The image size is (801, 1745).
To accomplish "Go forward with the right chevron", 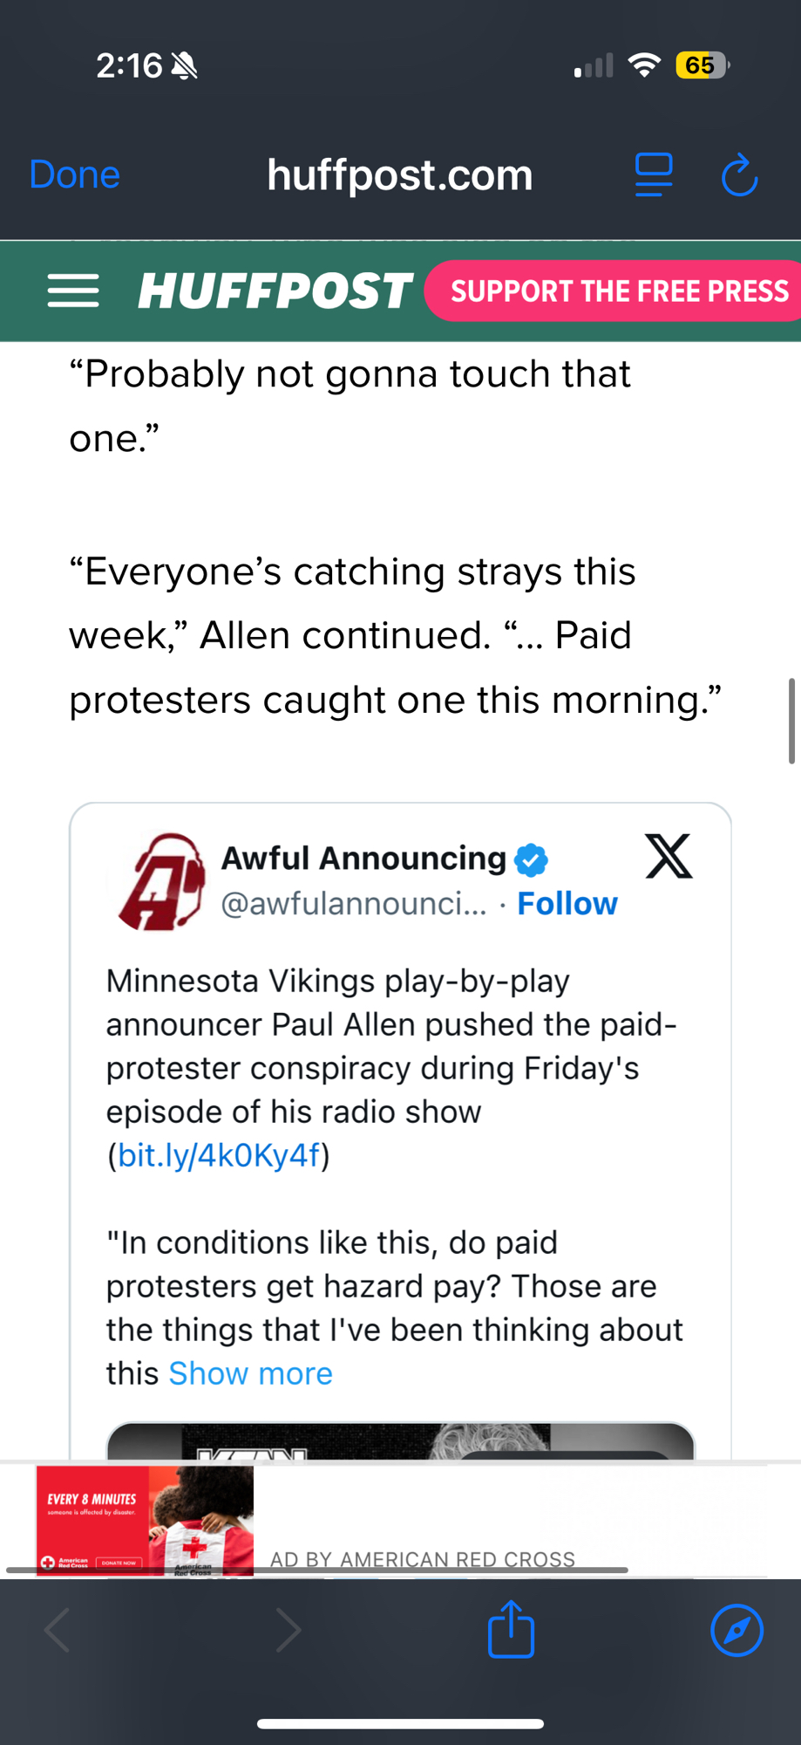I will tap(288, 1630).
